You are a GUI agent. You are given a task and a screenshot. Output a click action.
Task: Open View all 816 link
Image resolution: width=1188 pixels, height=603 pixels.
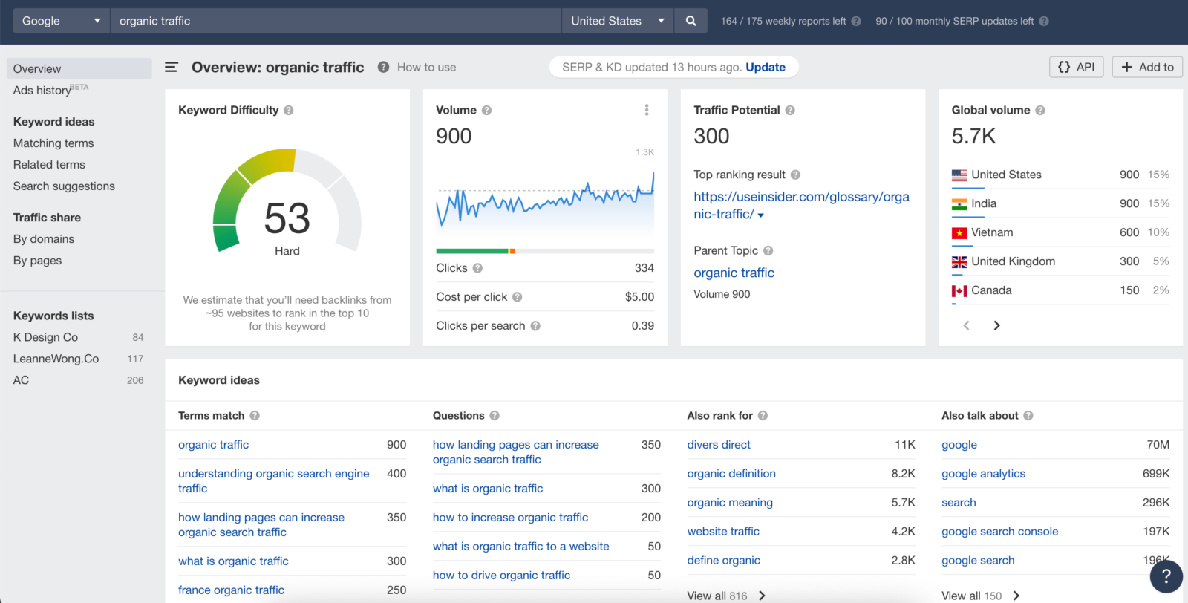point(726,596)
